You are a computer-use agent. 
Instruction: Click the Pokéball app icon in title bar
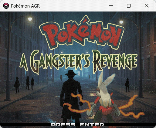tap(6, 6)
